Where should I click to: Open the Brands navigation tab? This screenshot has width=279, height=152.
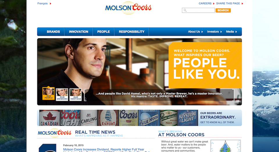pyautogui.click(x=53, y=32)
